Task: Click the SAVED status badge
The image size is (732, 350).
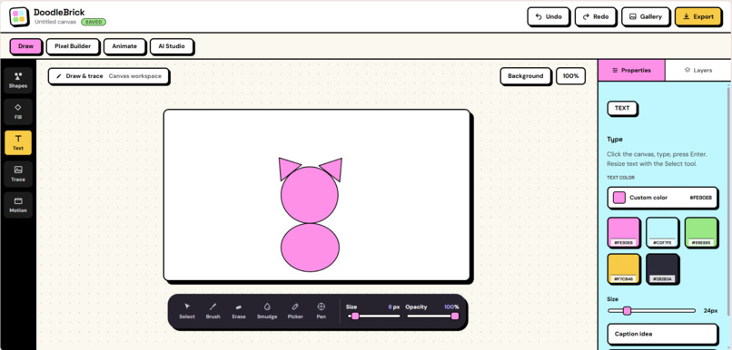Action: (94, 22)
